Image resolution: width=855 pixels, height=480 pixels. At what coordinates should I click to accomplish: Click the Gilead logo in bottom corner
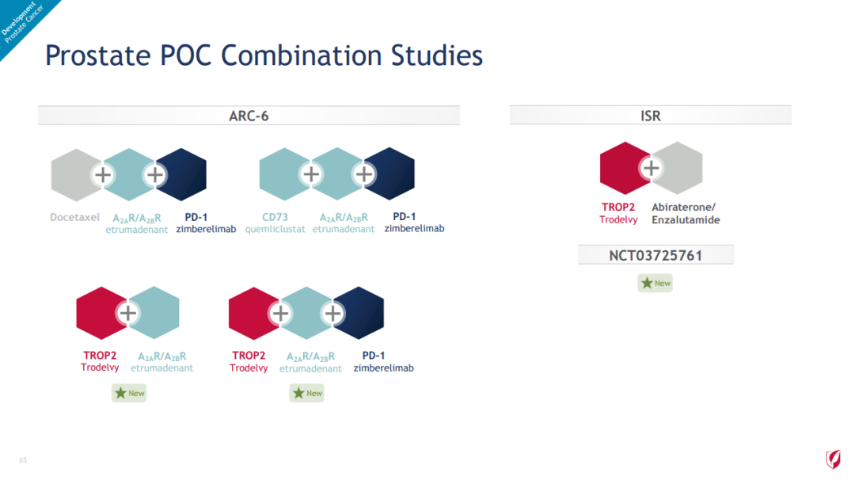click(833, 459)
